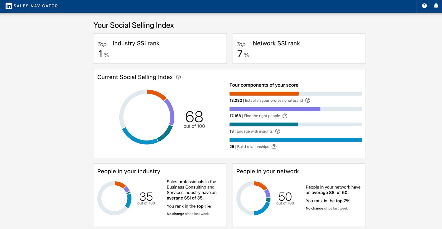Click 'No change since last week' under industry
This screenshot has height=229, width=442.
[188, 214]
